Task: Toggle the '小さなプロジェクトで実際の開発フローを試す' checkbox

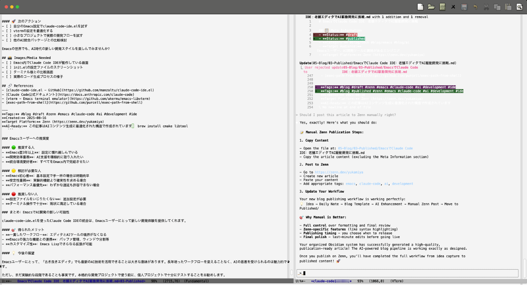Action: [8, 35]
